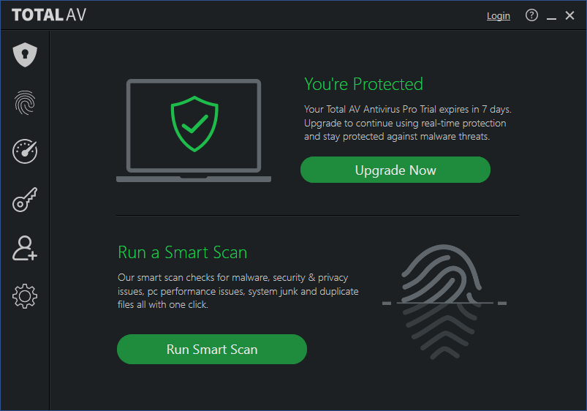The image size is (587, 411).
Task: Start the scan with Run Smart Scan
Action: point(212,349)
